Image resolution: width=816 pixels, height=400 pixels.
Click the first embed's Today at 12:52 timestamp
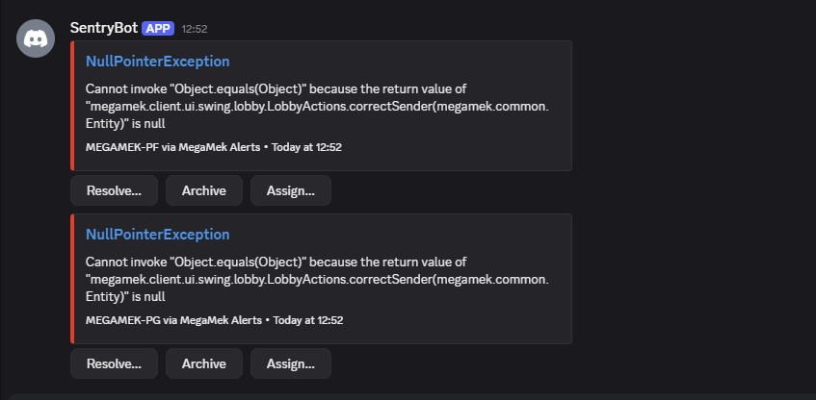pyautogui.click(x=306, y=147)
